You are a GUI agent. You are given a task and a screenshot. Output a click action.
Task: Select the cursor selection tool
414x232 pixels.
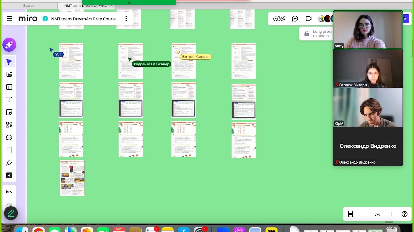pyautogui.click(x=9, y=62)
